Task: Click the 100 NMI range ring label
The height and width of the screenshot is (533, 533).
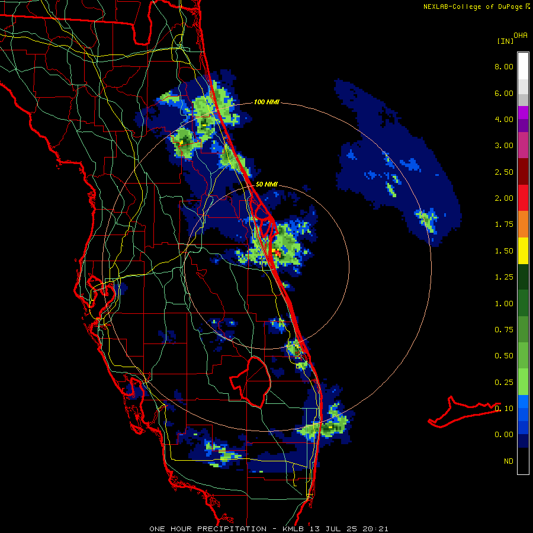Action: (266, 102)
